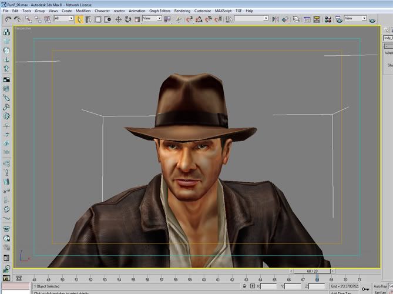Open the Graph Editors menu
393x294 pixels.
(160, 11)
